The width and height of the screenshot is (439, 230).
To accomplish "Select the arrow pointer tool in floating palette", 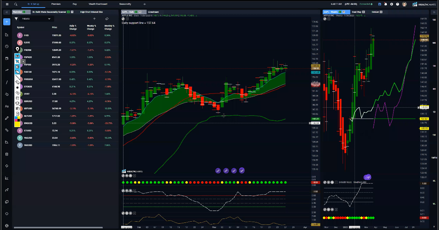I will (18, 62).
